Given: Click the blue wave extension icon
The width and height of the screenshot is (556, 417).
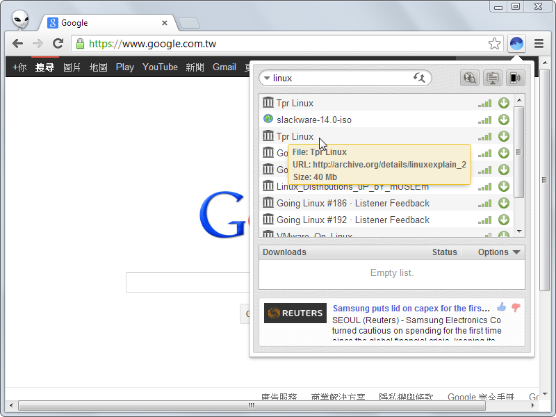Looking at the screenshot, I should (516, 44).
